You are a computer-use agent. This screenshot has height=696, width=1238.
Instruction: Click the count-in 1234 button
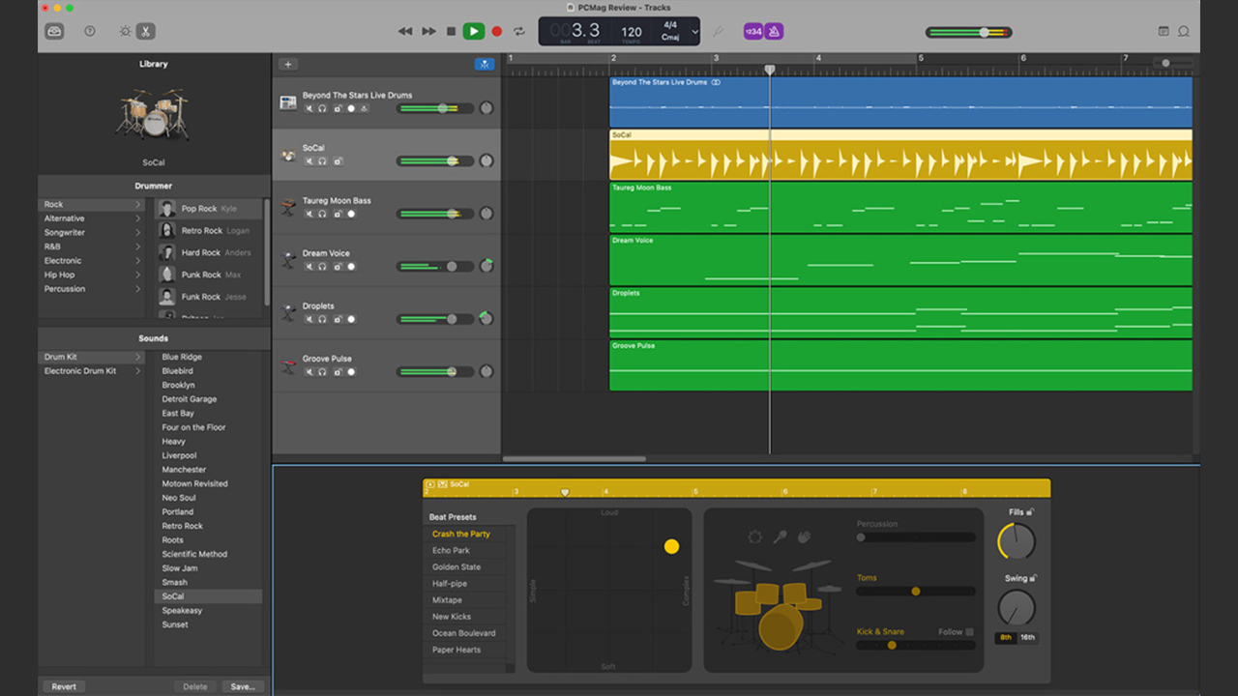click(752, 31)
